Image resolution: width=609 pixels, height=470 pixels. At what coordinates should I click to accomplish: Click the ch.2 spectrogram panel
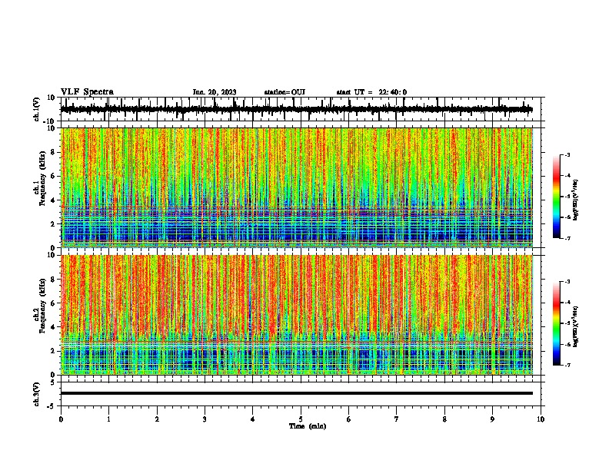click(297, 315)
